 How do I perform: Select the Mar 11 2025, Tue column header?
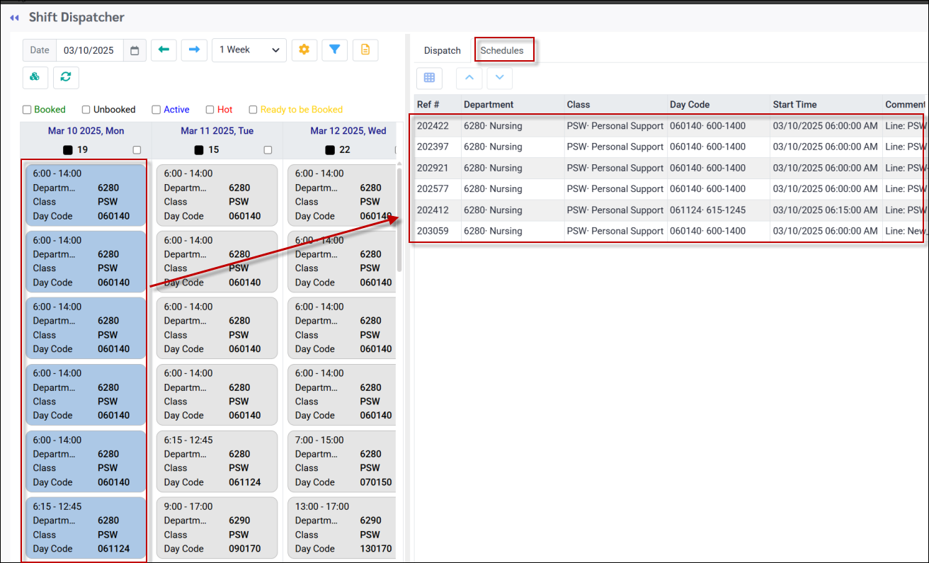coord(217,131)
